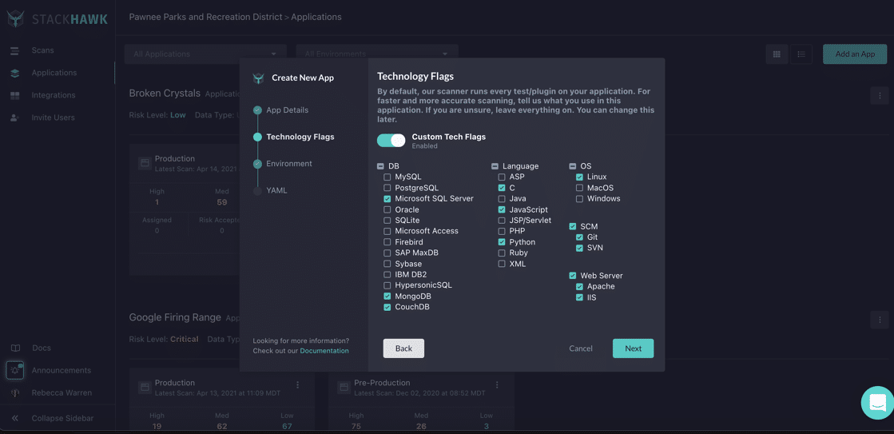Open Pre-Production card kebab menu

pos(497,385)
